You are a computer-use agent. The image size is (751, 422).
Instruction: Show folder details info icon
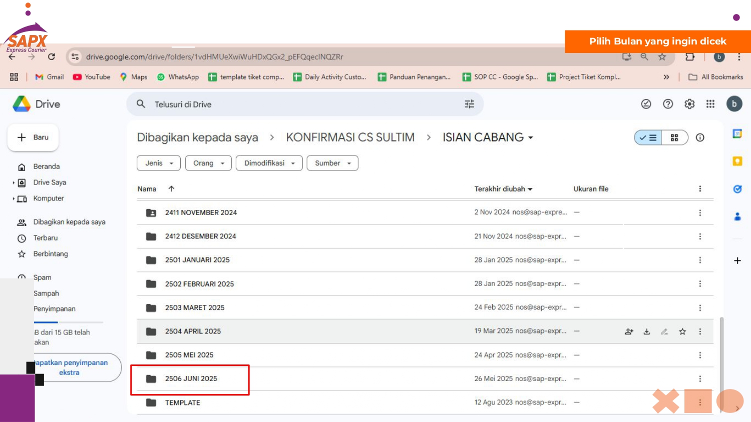coord(700,137)
